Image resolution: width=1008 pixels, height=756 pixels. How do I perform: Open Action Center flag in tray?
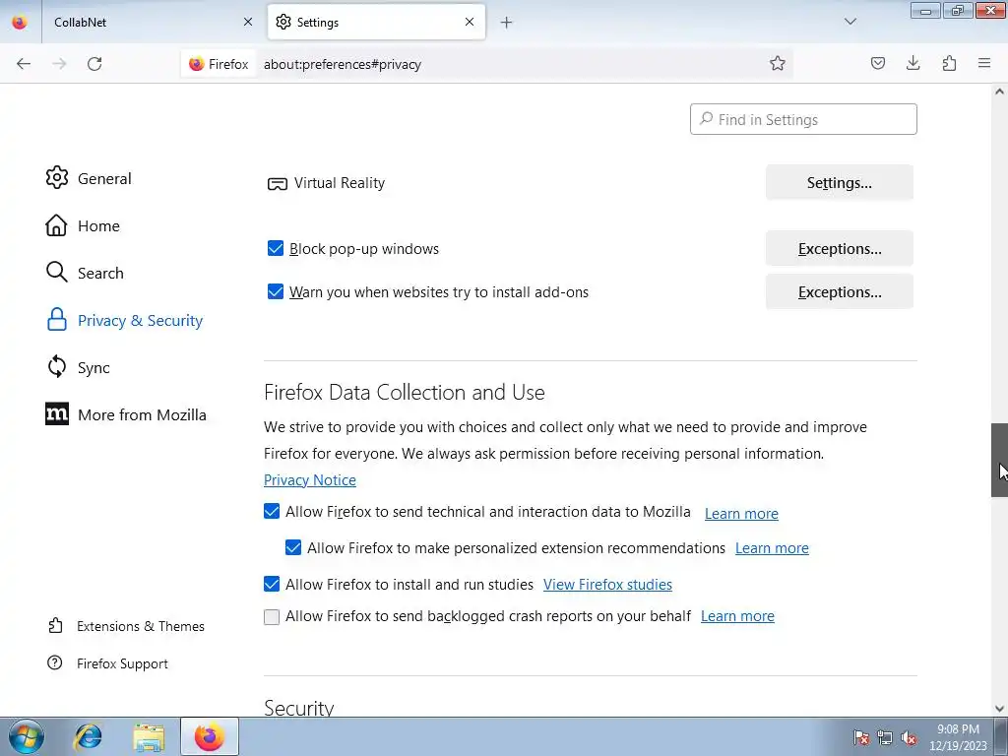point(860,738)
